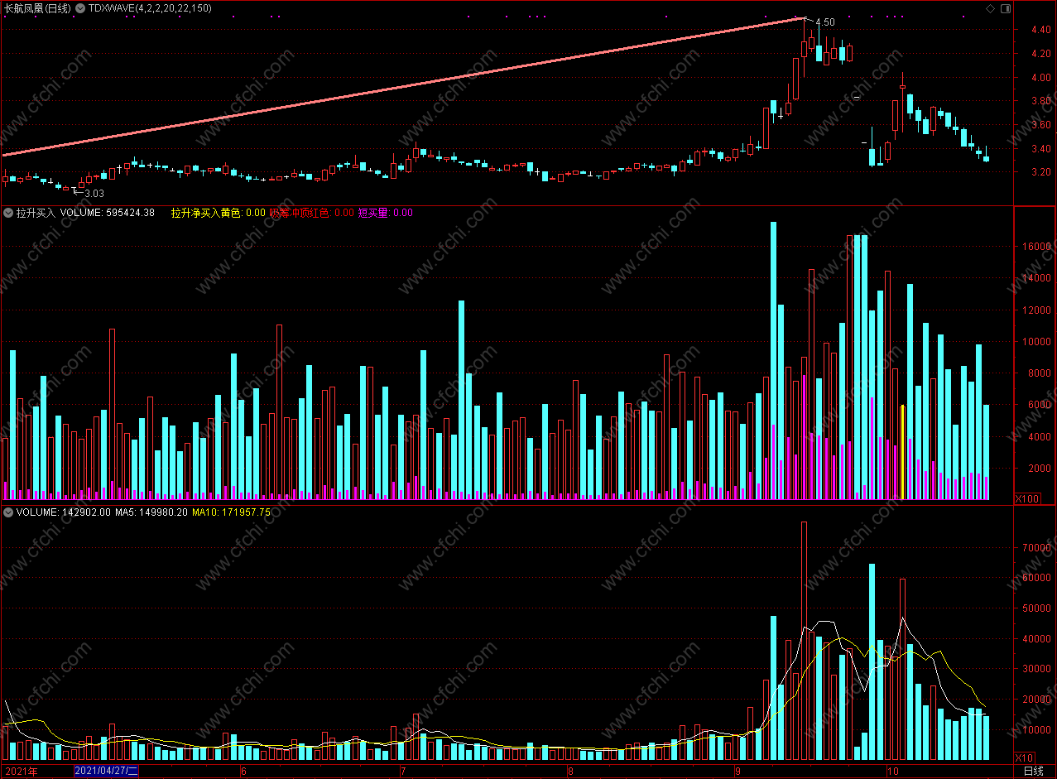Click the 70000 axis label in volume panel
The image size is (1057, 779).
pos(1038,547)
